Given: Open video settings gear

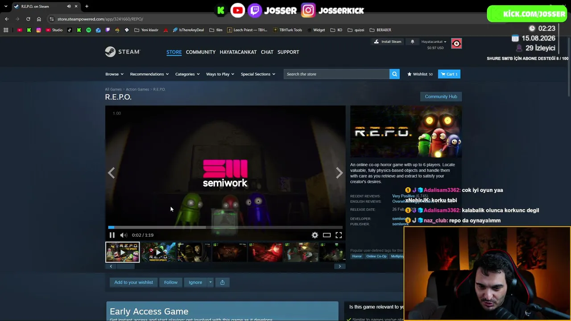Looking at the screenshot, I should coord(315,235).
